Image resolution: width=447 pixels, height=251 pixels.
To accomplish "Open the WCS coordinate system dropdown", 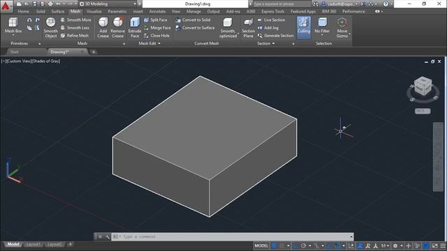I will pos(423,111).
